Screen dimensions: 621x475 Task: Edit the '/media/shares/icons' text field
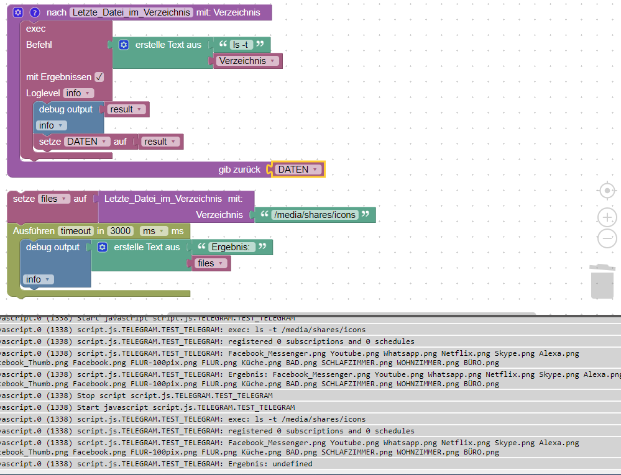click(315, 215)
